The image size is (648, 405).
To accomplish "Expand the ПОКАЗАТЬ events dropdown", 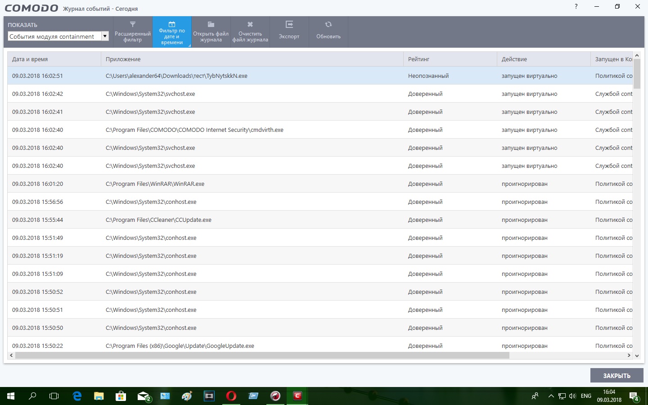I will [105, 36].
